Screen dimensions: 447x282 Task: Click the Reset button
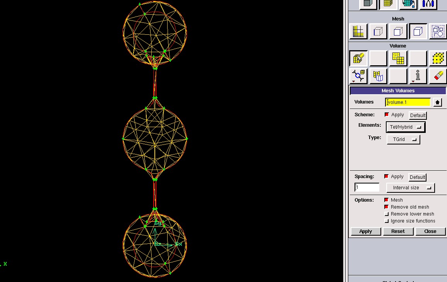coord(398,231)
